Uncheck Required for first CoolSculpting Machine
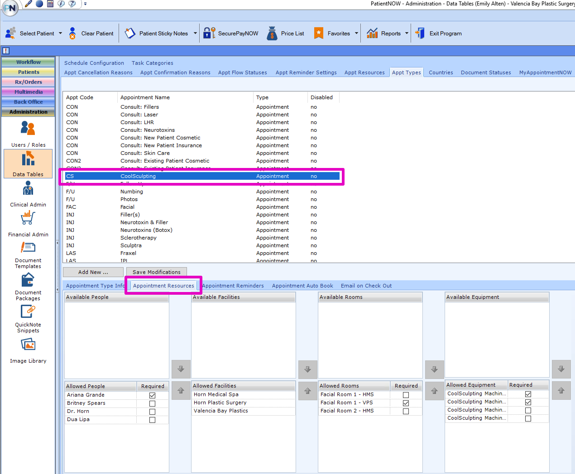This screenshot has width=575, height=474. click(528, 394)
